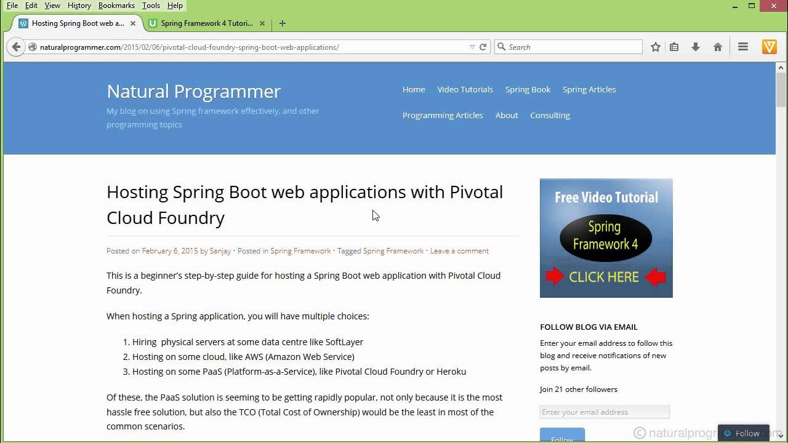Viewport: 788px width, 443px height.
Task: Open Programming Articles nav link
Action: [x=443, y=115]
